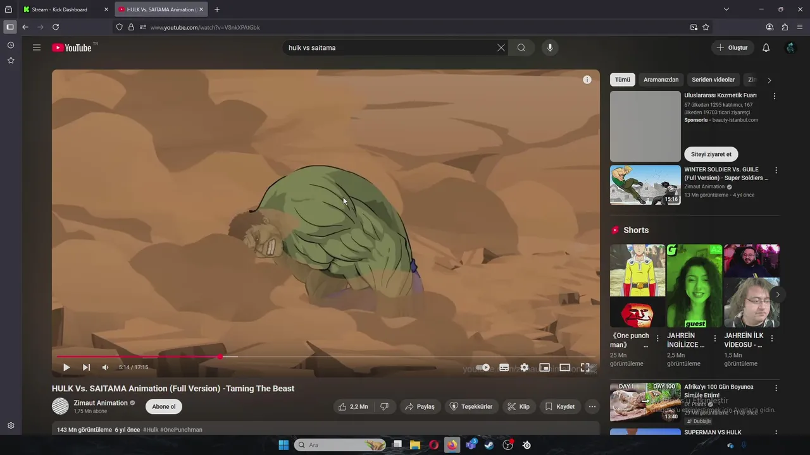Viewport: 810px width, 455px height.
Task: Open the Steam icon in the taskbar
Action: pyautogui.click(x=489, y=445)
